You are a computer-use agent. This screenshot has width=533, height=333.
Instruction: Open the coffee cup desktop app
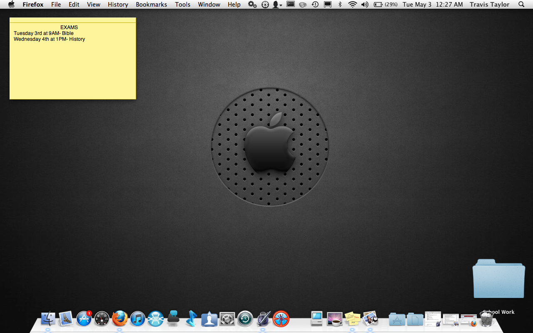point(335,319)
